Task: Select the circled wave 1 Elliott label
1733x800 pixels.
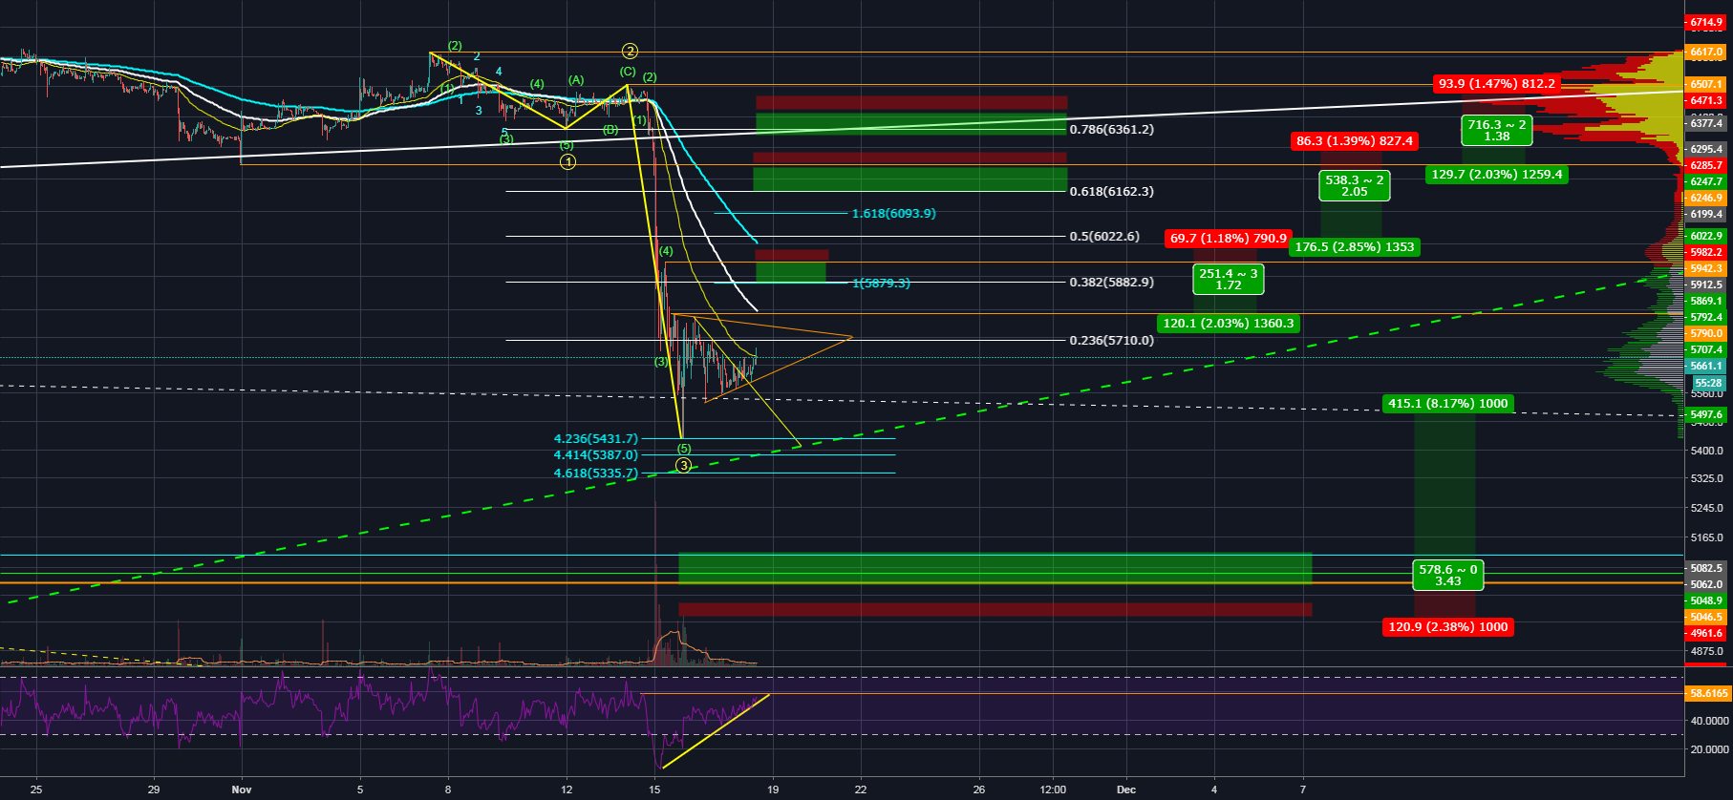Action: point(567,162)
